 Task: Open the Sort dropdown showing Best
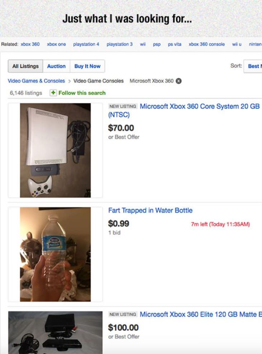pyautogui.click(x=253, y=66)
